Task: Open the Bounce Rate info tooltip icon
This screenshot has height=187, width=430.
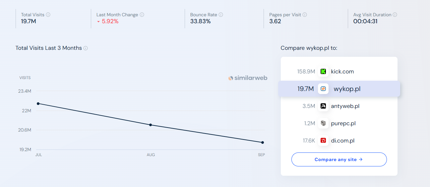Action: (x=221, y=15)
